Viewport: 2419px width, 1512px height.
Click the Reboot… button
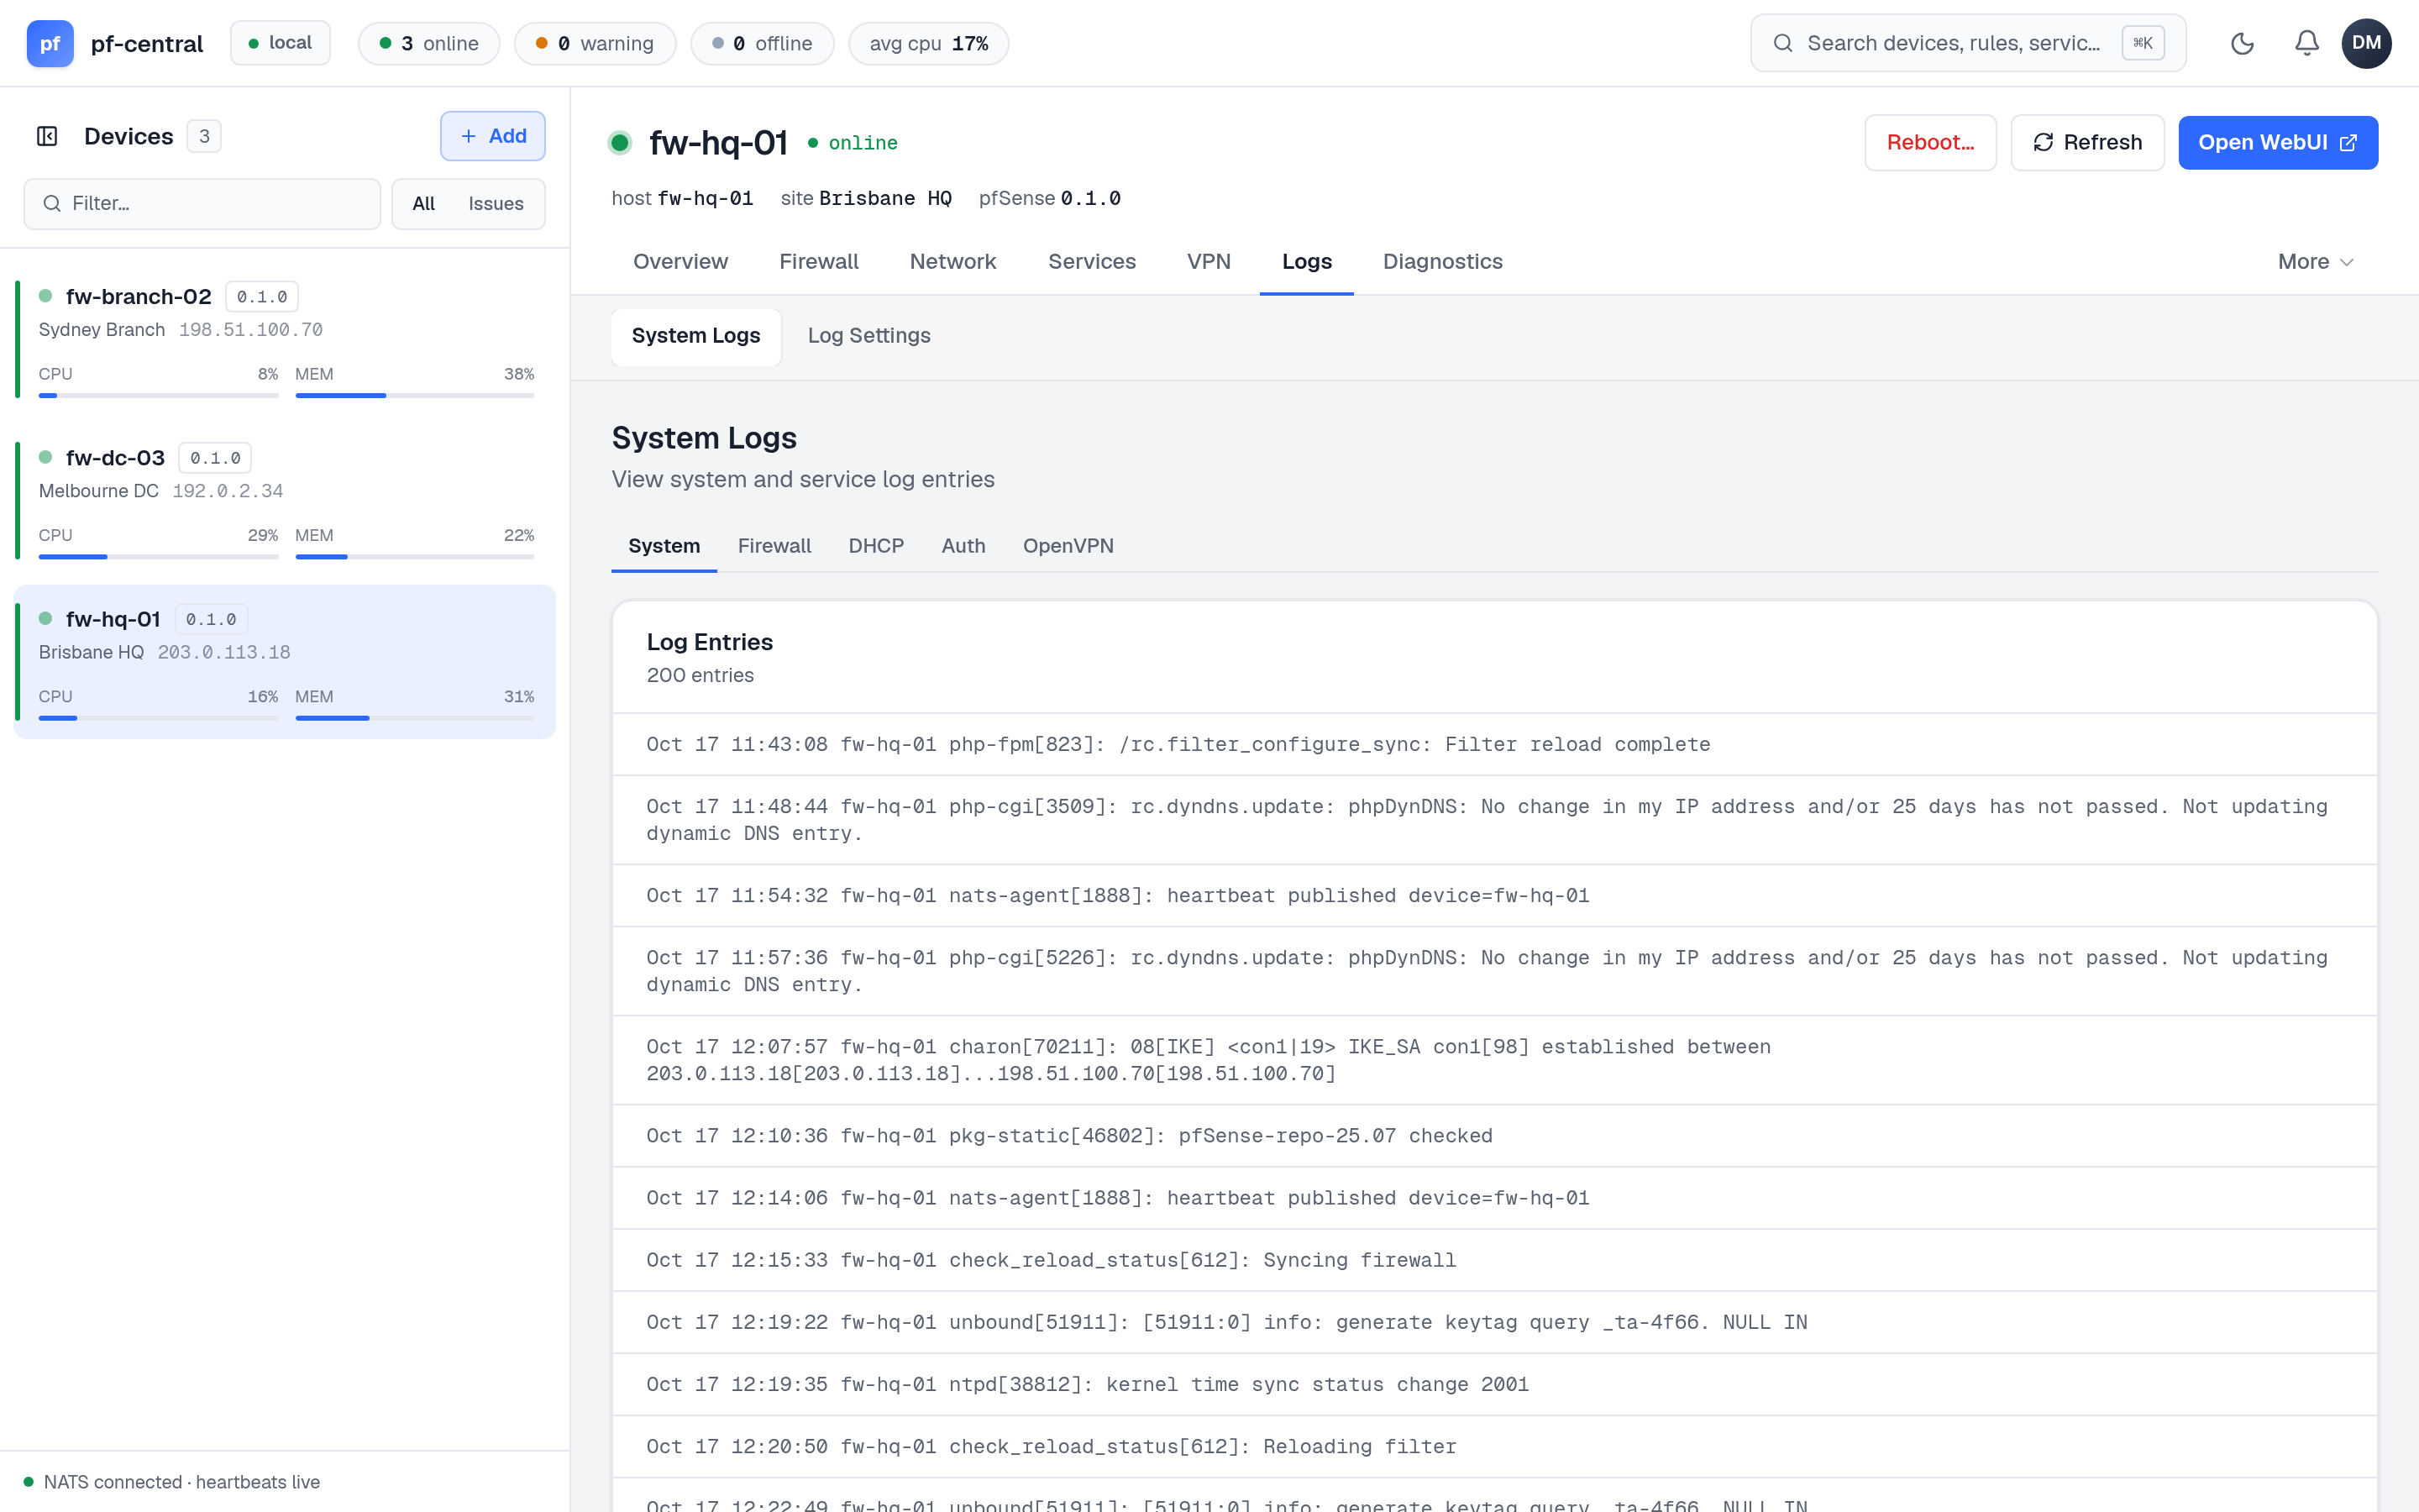pyautogui.click(x=1930, y=142)
